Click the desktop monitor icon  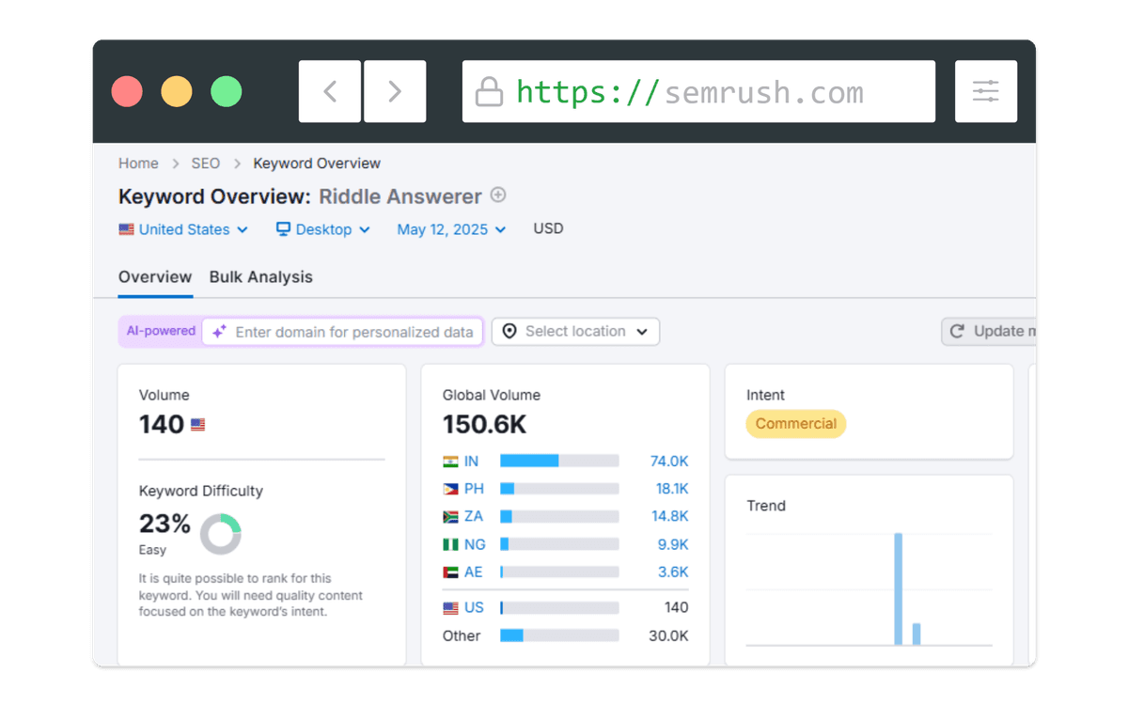[283, 228]
